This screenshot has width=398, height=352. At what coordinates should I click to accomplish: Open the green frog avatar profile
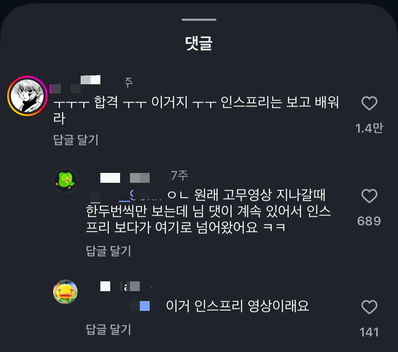pyautogui.click(x=65, y=180)
